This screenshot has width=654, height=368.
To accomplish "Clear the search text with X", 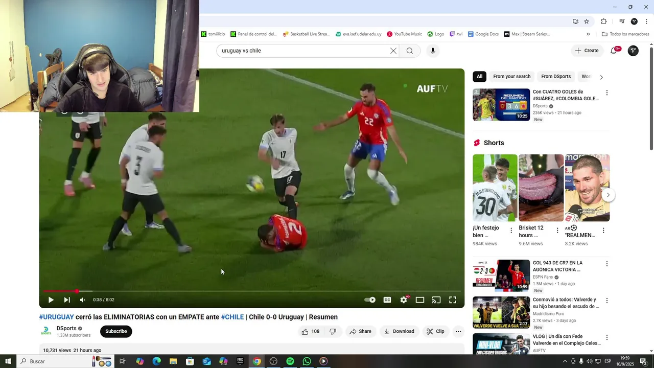I will coord(393,51).
